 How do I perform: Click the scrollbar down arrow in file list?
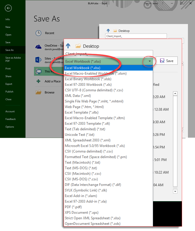(175, 191)
